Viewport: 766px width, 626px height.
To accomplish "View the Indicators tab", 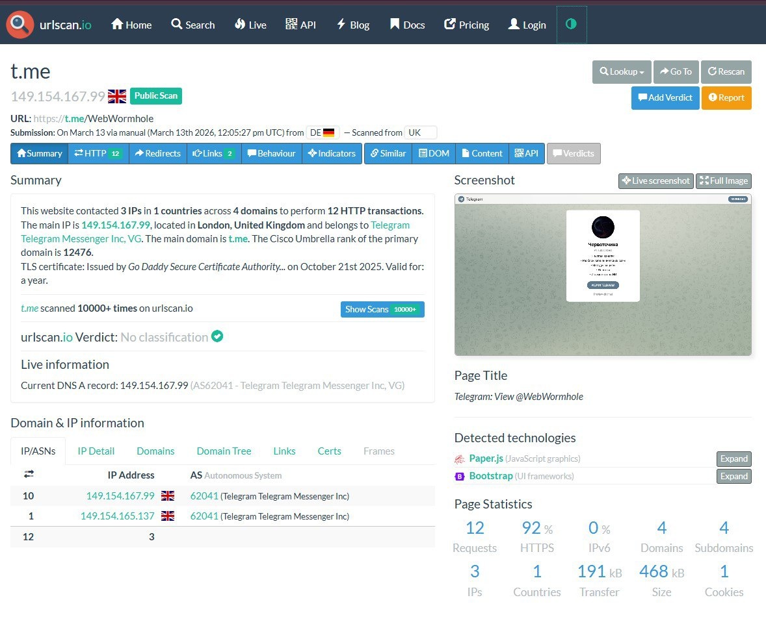I will click(332, 153).
